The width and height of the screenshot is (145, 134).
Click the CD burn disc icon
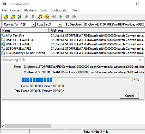click(x=47, y=17)
